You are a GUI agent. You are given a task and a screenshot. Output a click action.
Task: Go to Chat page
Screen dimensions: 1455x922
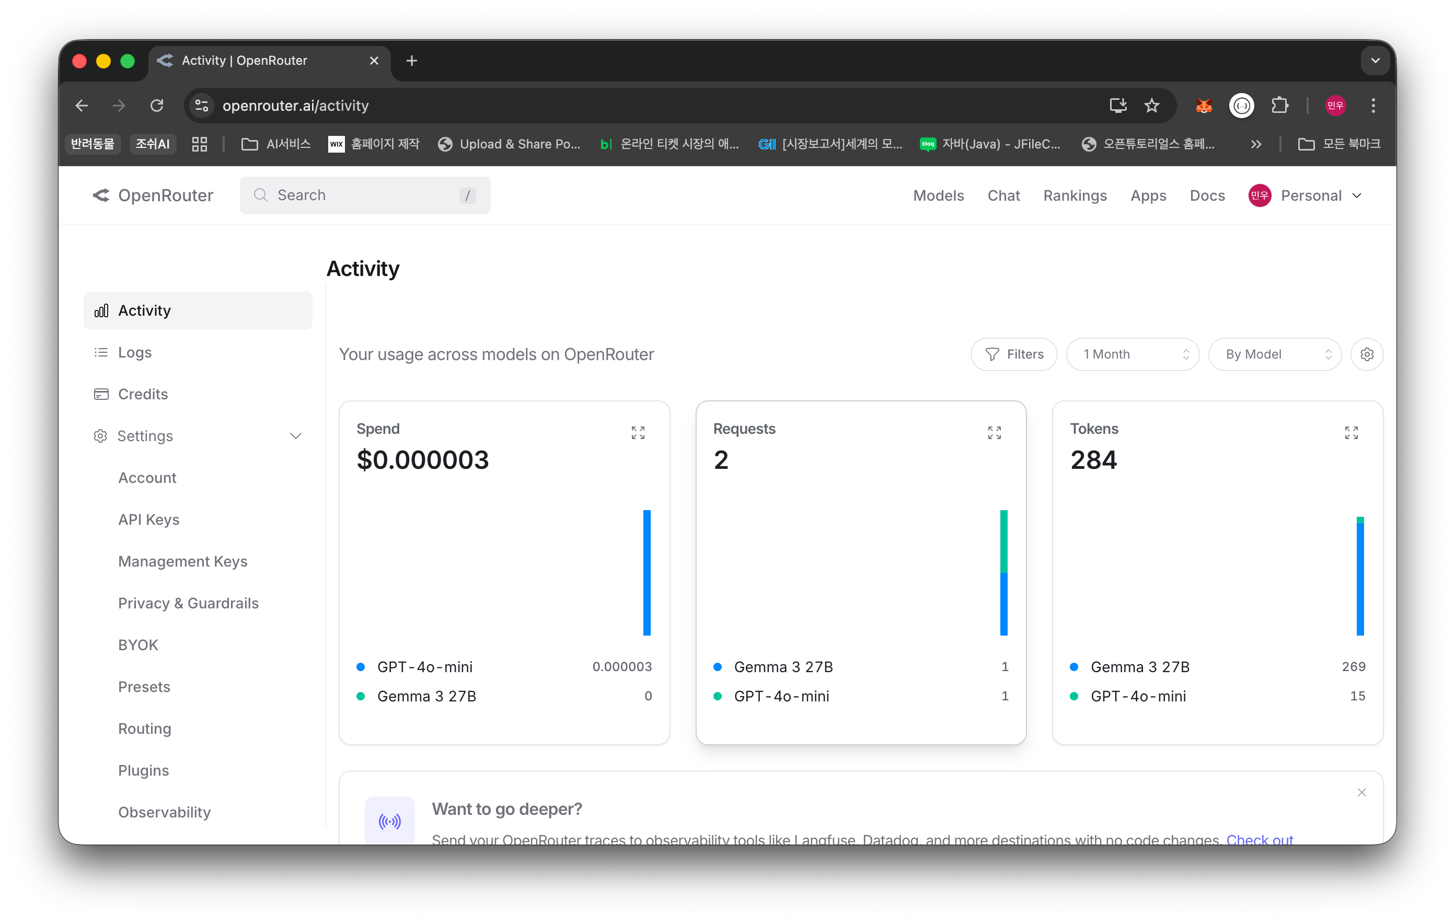coord(1003,195)
